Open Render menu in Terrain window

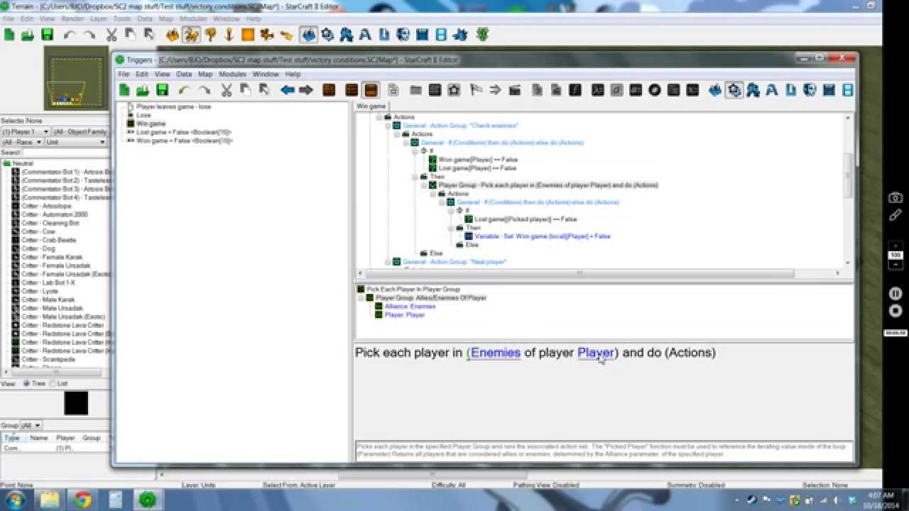pos(72,18)
